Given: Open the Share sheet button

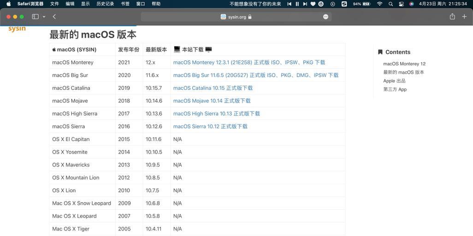Looking at the screenshot, I should (452, 17).
